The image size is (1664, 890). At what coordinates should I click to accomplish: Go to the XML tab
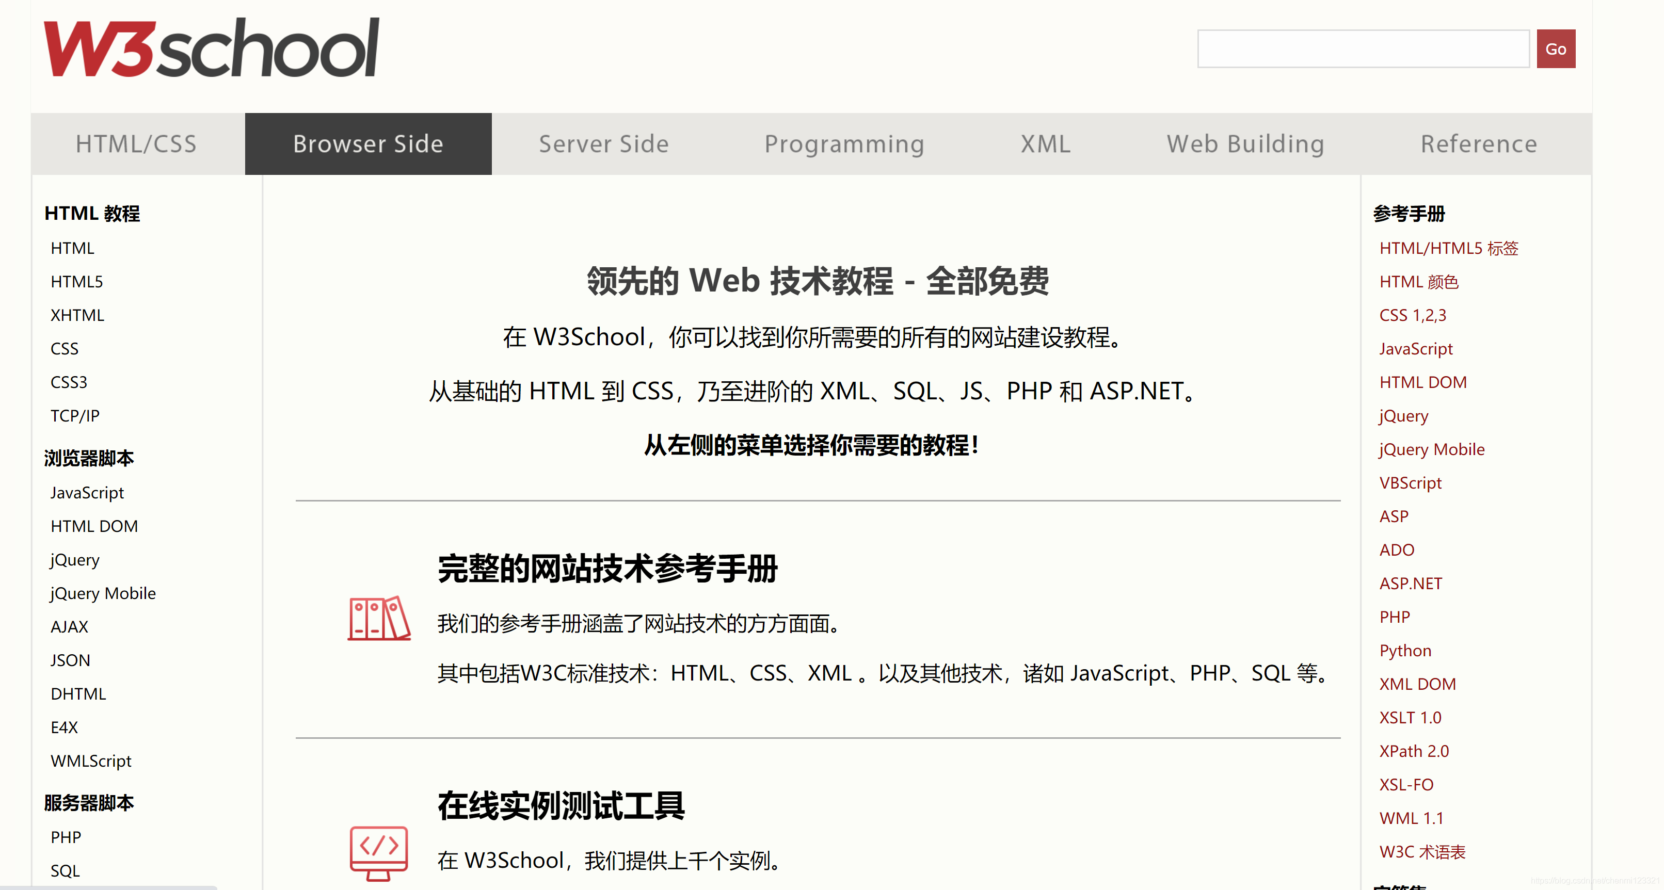(x=1046, y=144)
